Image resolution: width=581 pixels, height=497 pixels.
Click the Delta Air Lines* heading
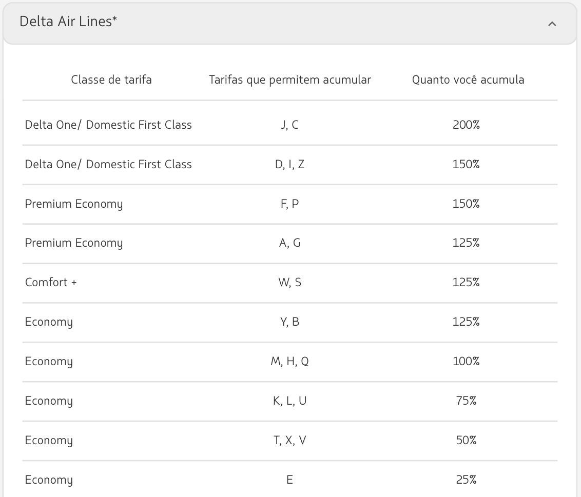click(x=68, y=22)
